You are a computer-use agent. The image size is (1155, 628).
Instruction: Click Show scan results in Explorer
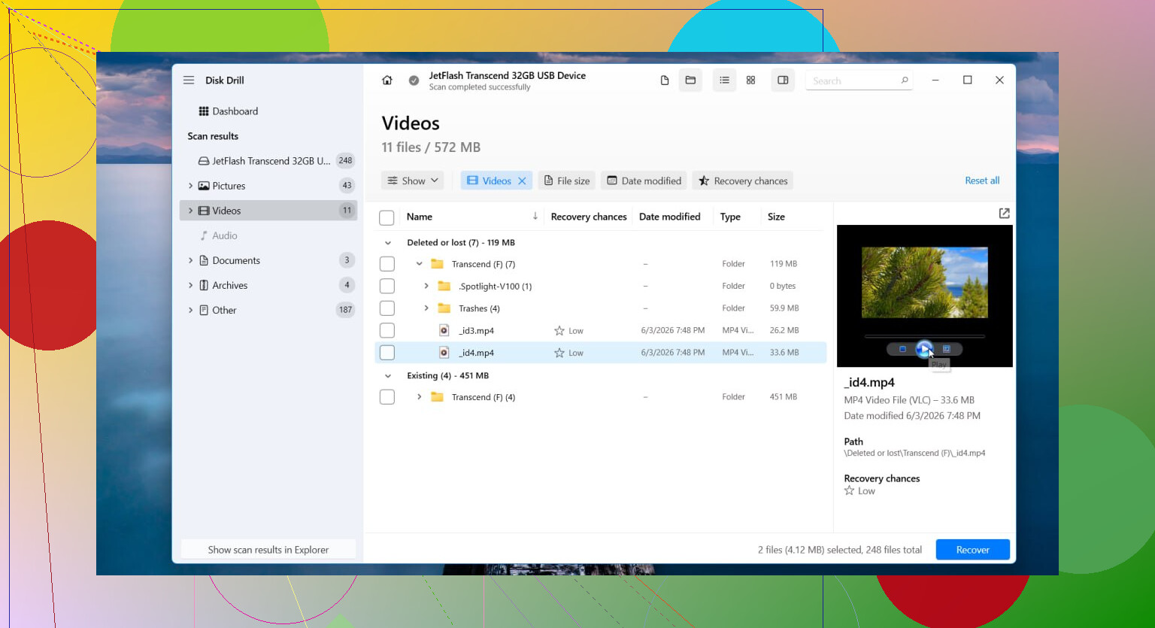(268, 550)
